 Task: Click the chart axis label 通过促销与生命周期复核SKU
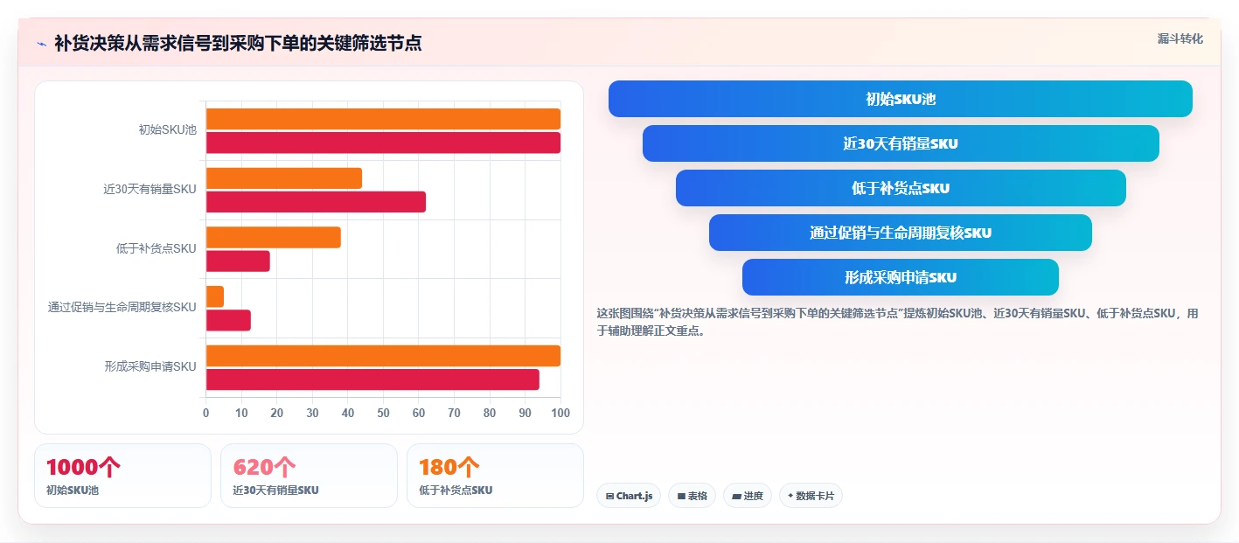click(122, 308)
